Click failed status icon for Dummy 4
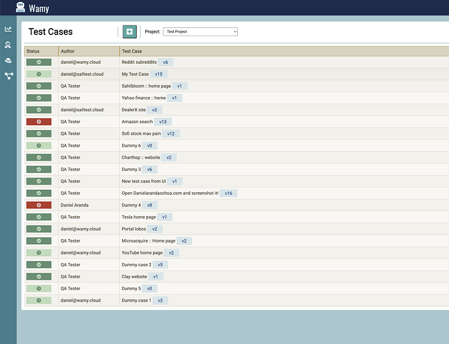 39,205
